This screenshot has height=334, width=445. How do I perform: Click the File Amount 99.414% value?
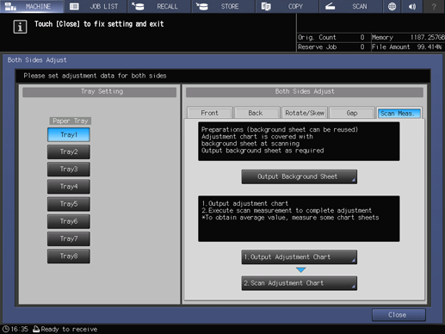430,46
